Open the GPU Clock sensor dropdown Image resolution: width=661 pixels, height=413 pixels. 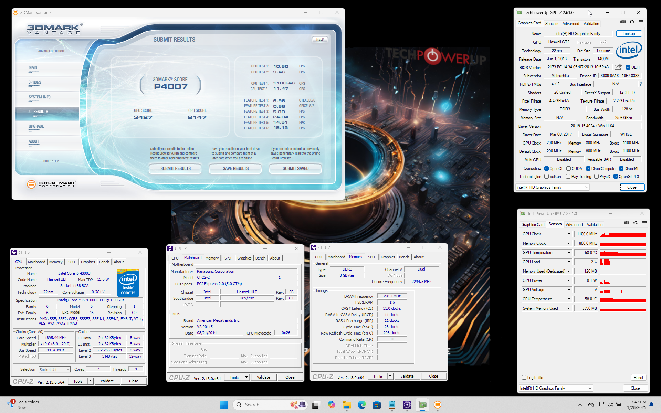click(x=569, y=234)
